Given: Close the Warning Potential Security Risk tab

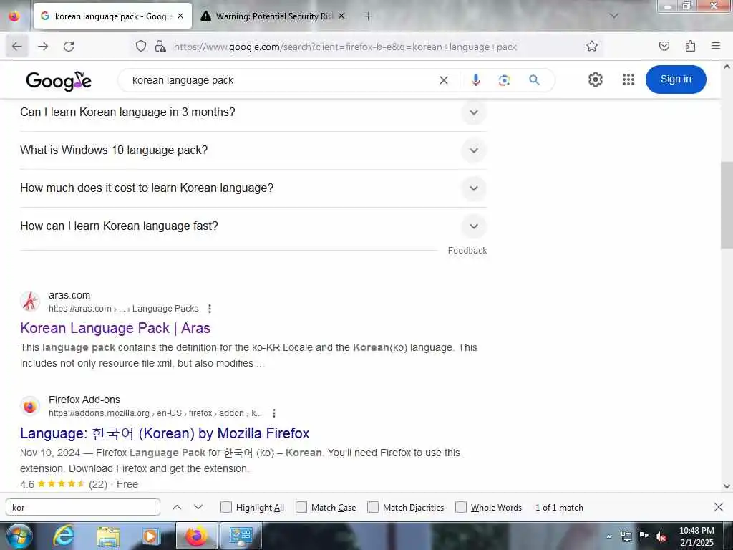Looking at the screenshot, I should tap(341, 16).
